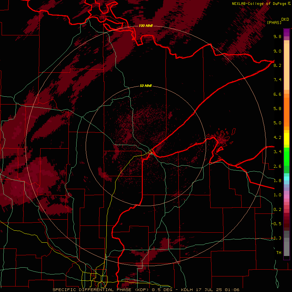
Task: Click the 7.4 legend value
Action: pos(277,80)
